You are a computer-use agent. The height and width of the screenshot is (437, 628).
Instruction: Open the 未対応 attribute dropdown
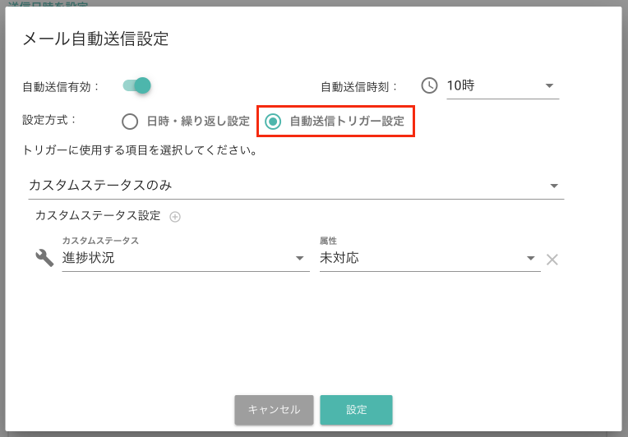click(x=430, y=258)
